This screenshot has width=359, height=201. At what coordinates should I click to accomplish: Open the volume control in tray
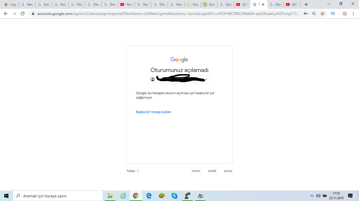pyautogui.click(x=318, y=196)
